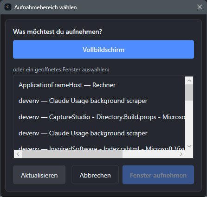Click the vertical scrollbar thumb

pyautogui.click(x=189, y=92)
